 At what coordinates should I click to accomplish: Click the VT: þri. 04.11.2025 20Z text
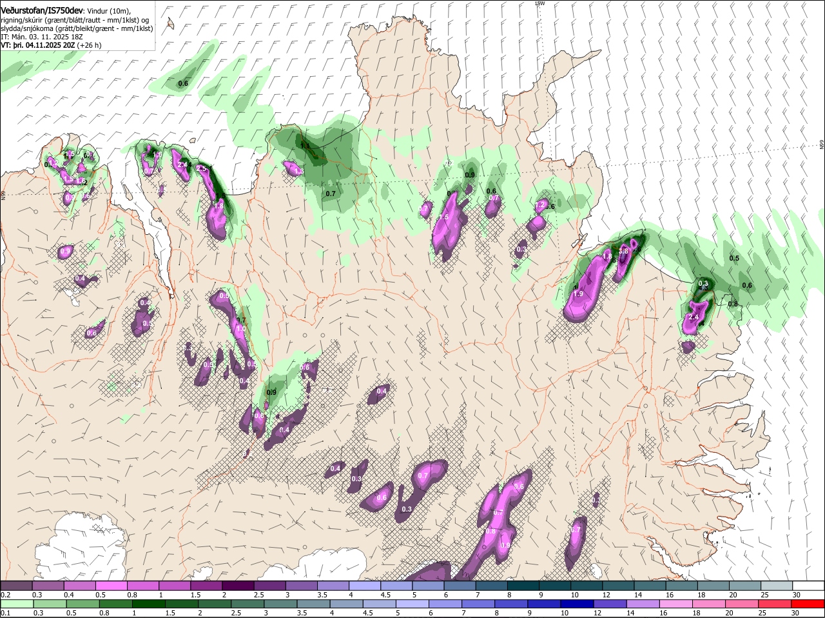[37, 45]
